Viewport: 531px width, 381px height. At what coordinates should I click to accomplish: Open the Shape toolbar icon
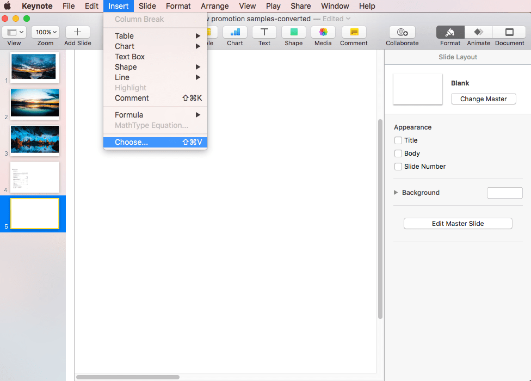tap(294, 33)
